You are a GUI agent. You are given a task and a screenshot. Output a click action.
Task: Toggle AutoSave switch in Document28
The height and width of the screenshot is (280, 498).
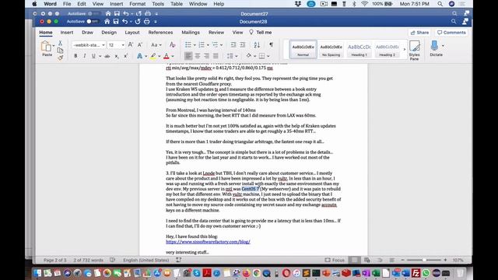[92, 21]
